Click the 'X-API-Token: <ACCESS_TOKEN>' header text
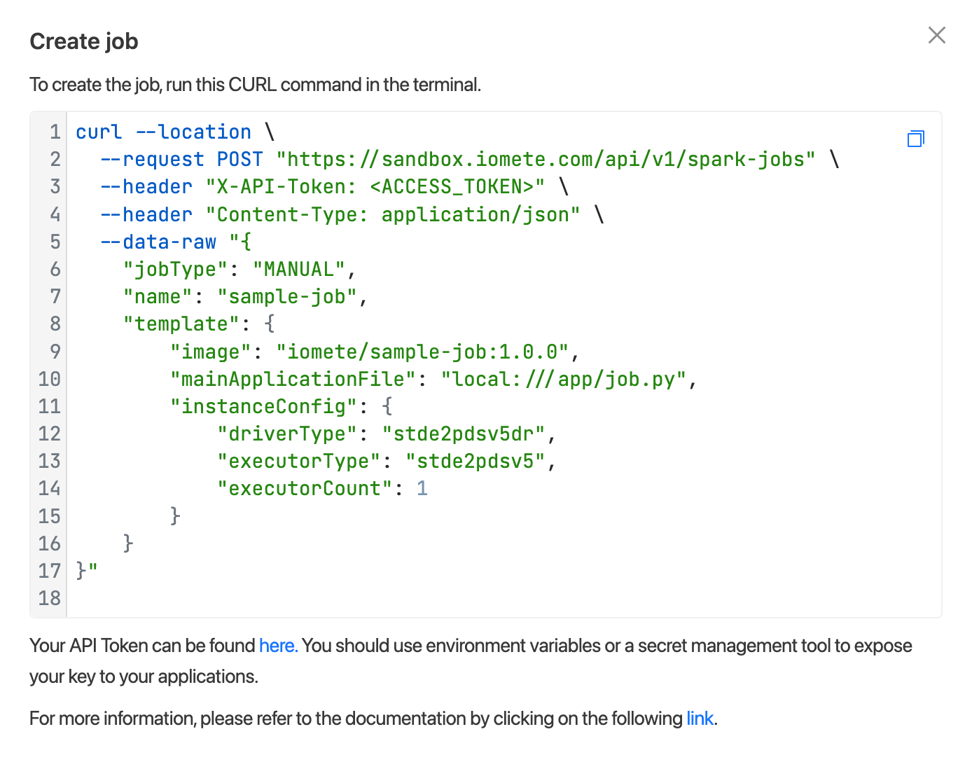This screenshot has height=776, width=972. (x=375, y=187)
